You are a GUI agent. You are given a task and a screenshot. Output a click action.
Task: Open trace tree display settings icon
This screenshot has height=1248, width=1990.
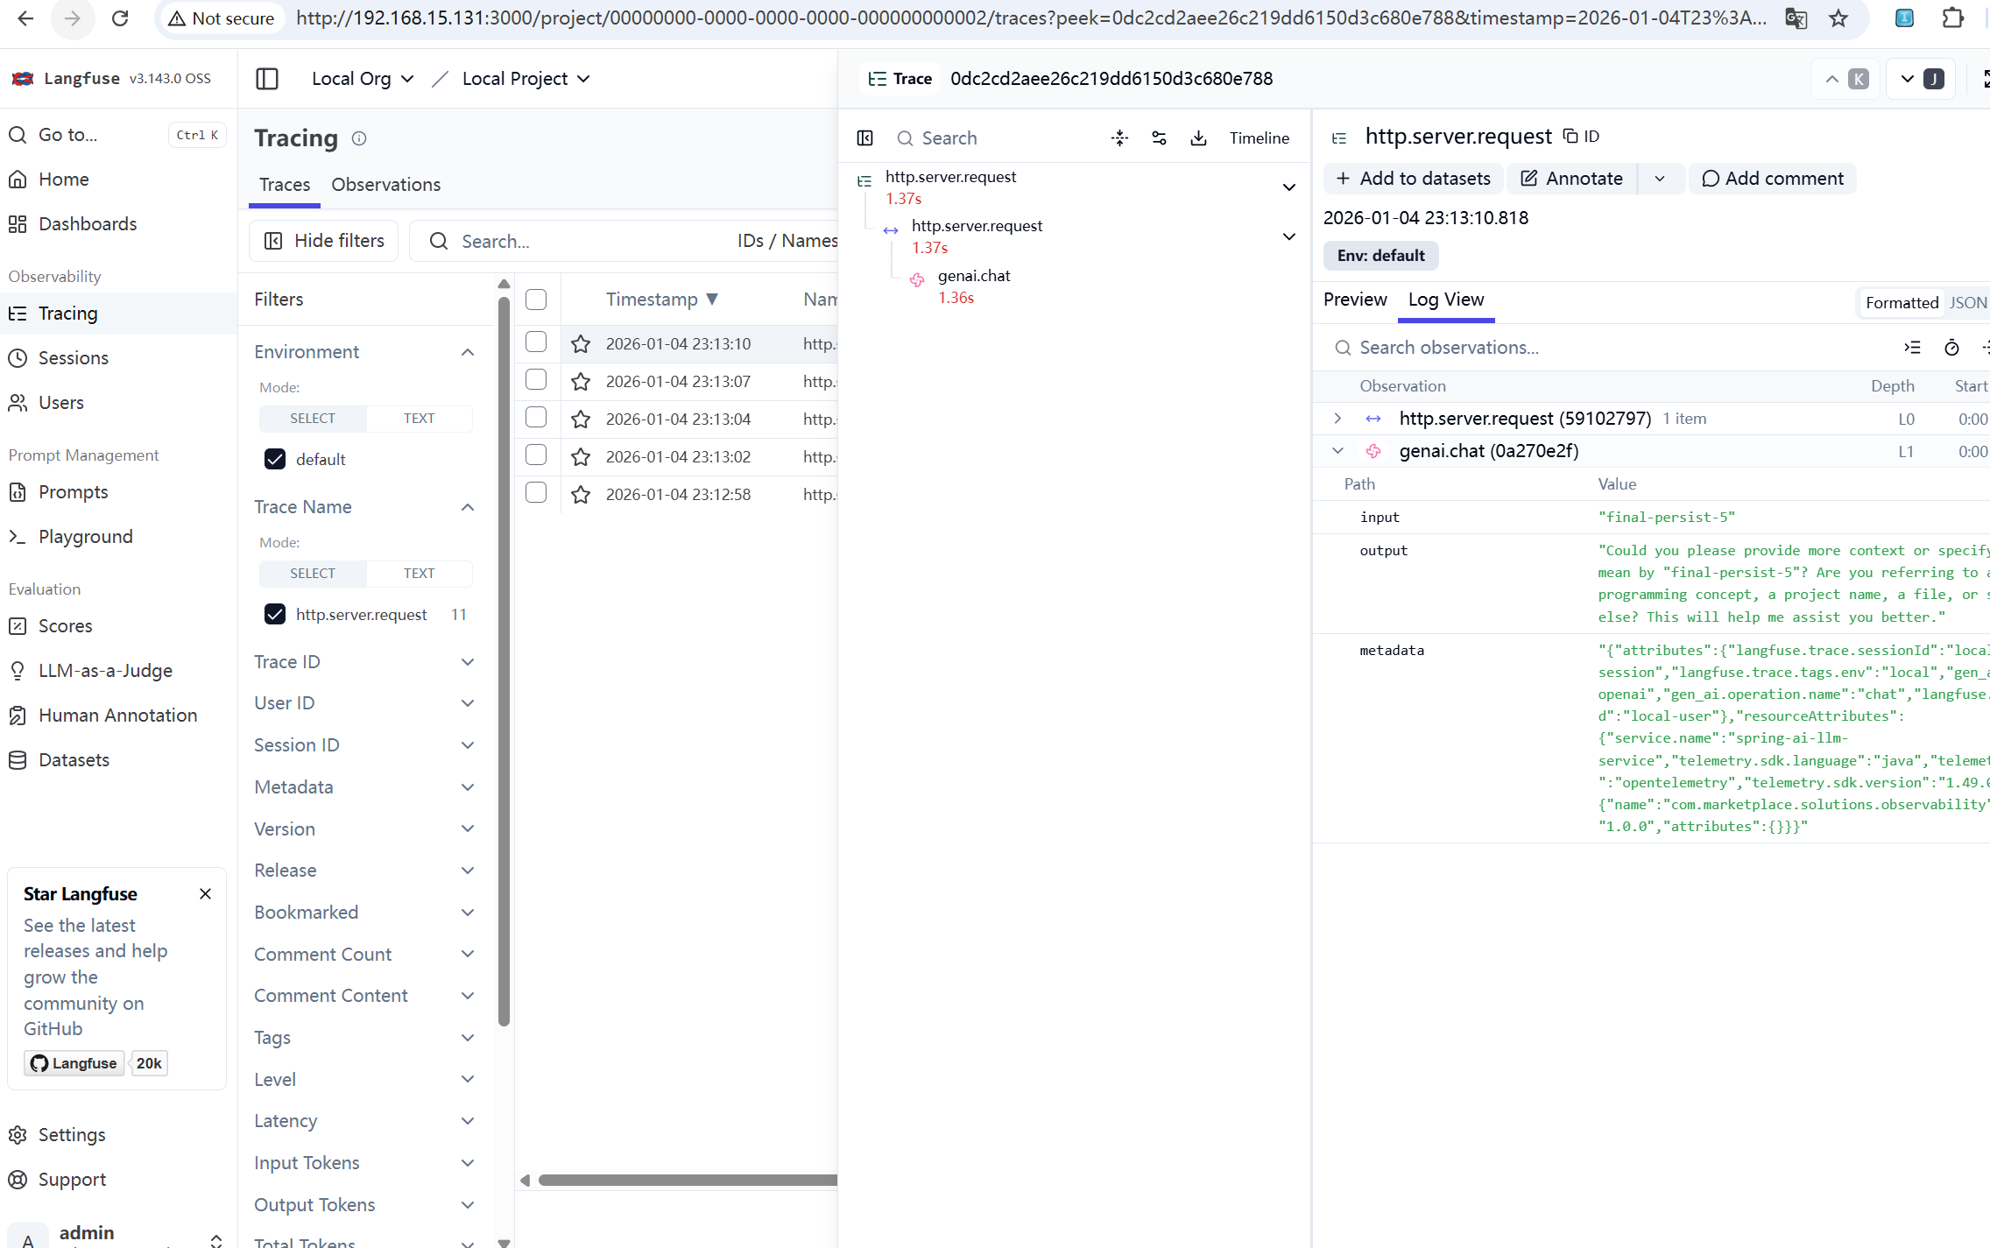coord(1159,137)
